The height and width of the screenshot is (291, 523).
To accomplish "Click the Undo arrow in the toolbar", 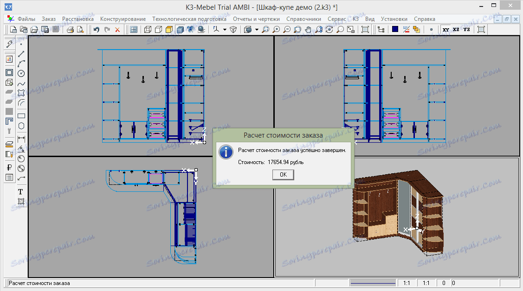I will (x=97, y=30).
